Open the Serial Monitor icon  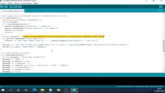(161, 7)
